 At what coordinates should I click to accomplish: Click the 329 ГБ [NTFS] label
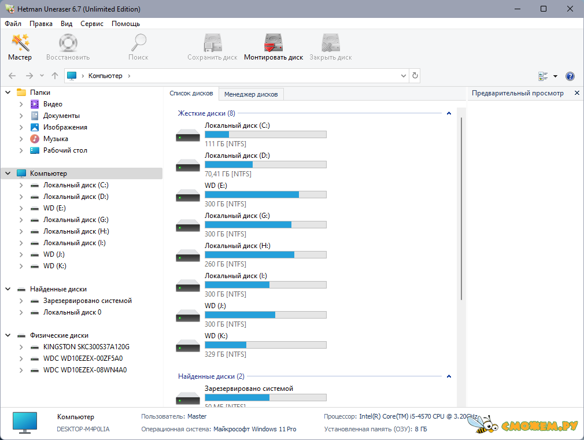(226, 354)
